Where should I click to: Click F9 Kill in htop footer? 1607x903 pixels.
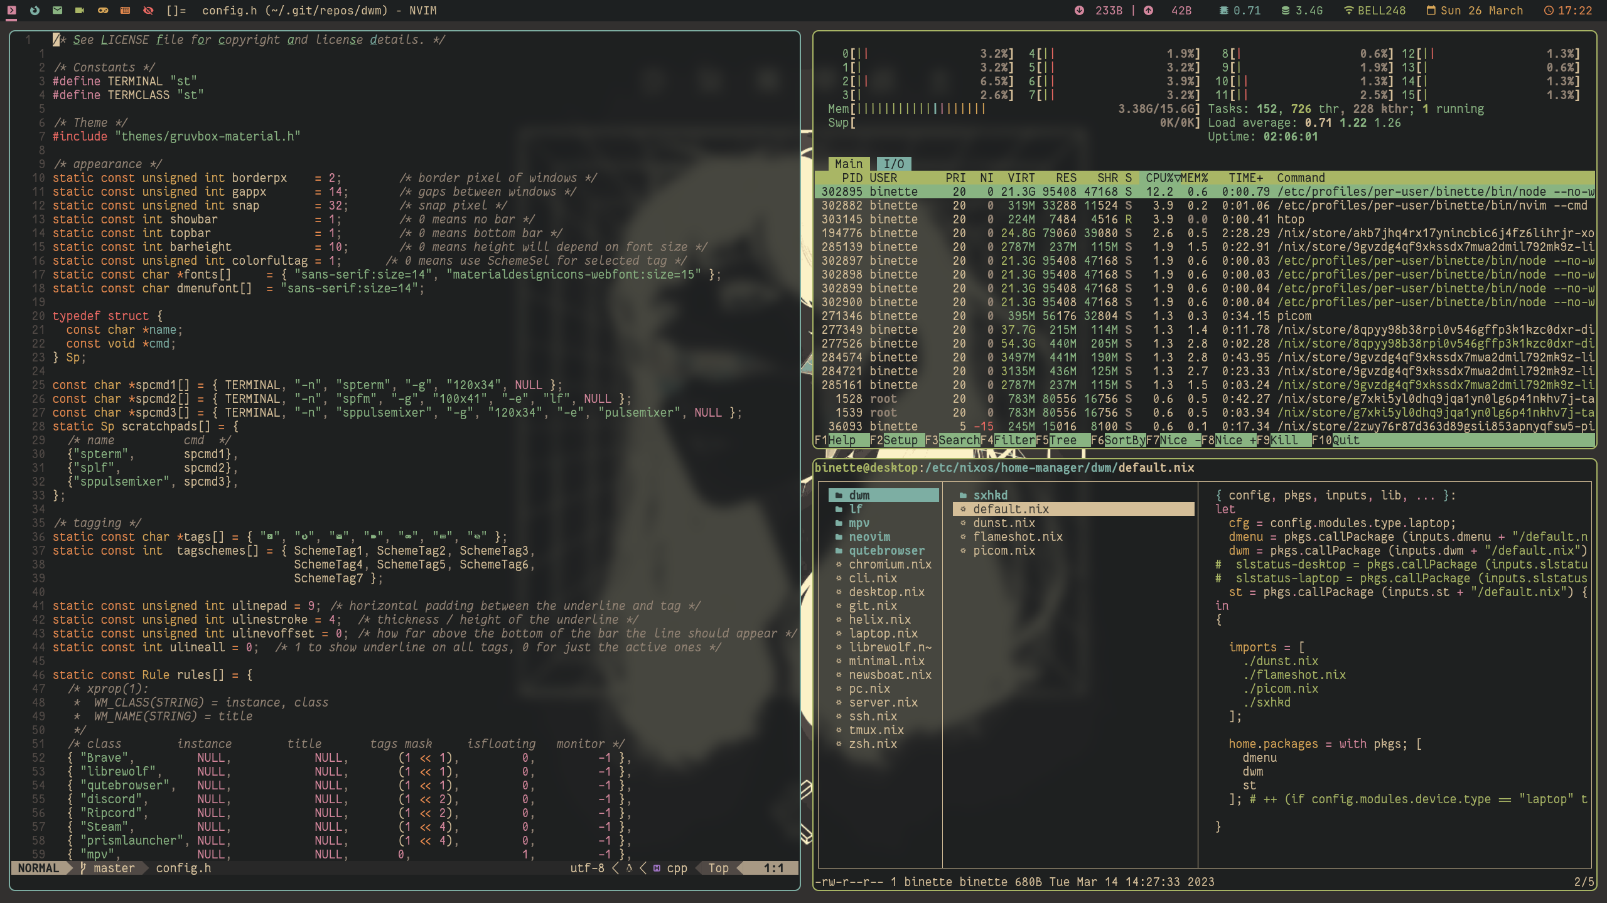[x=1284, y=441]
